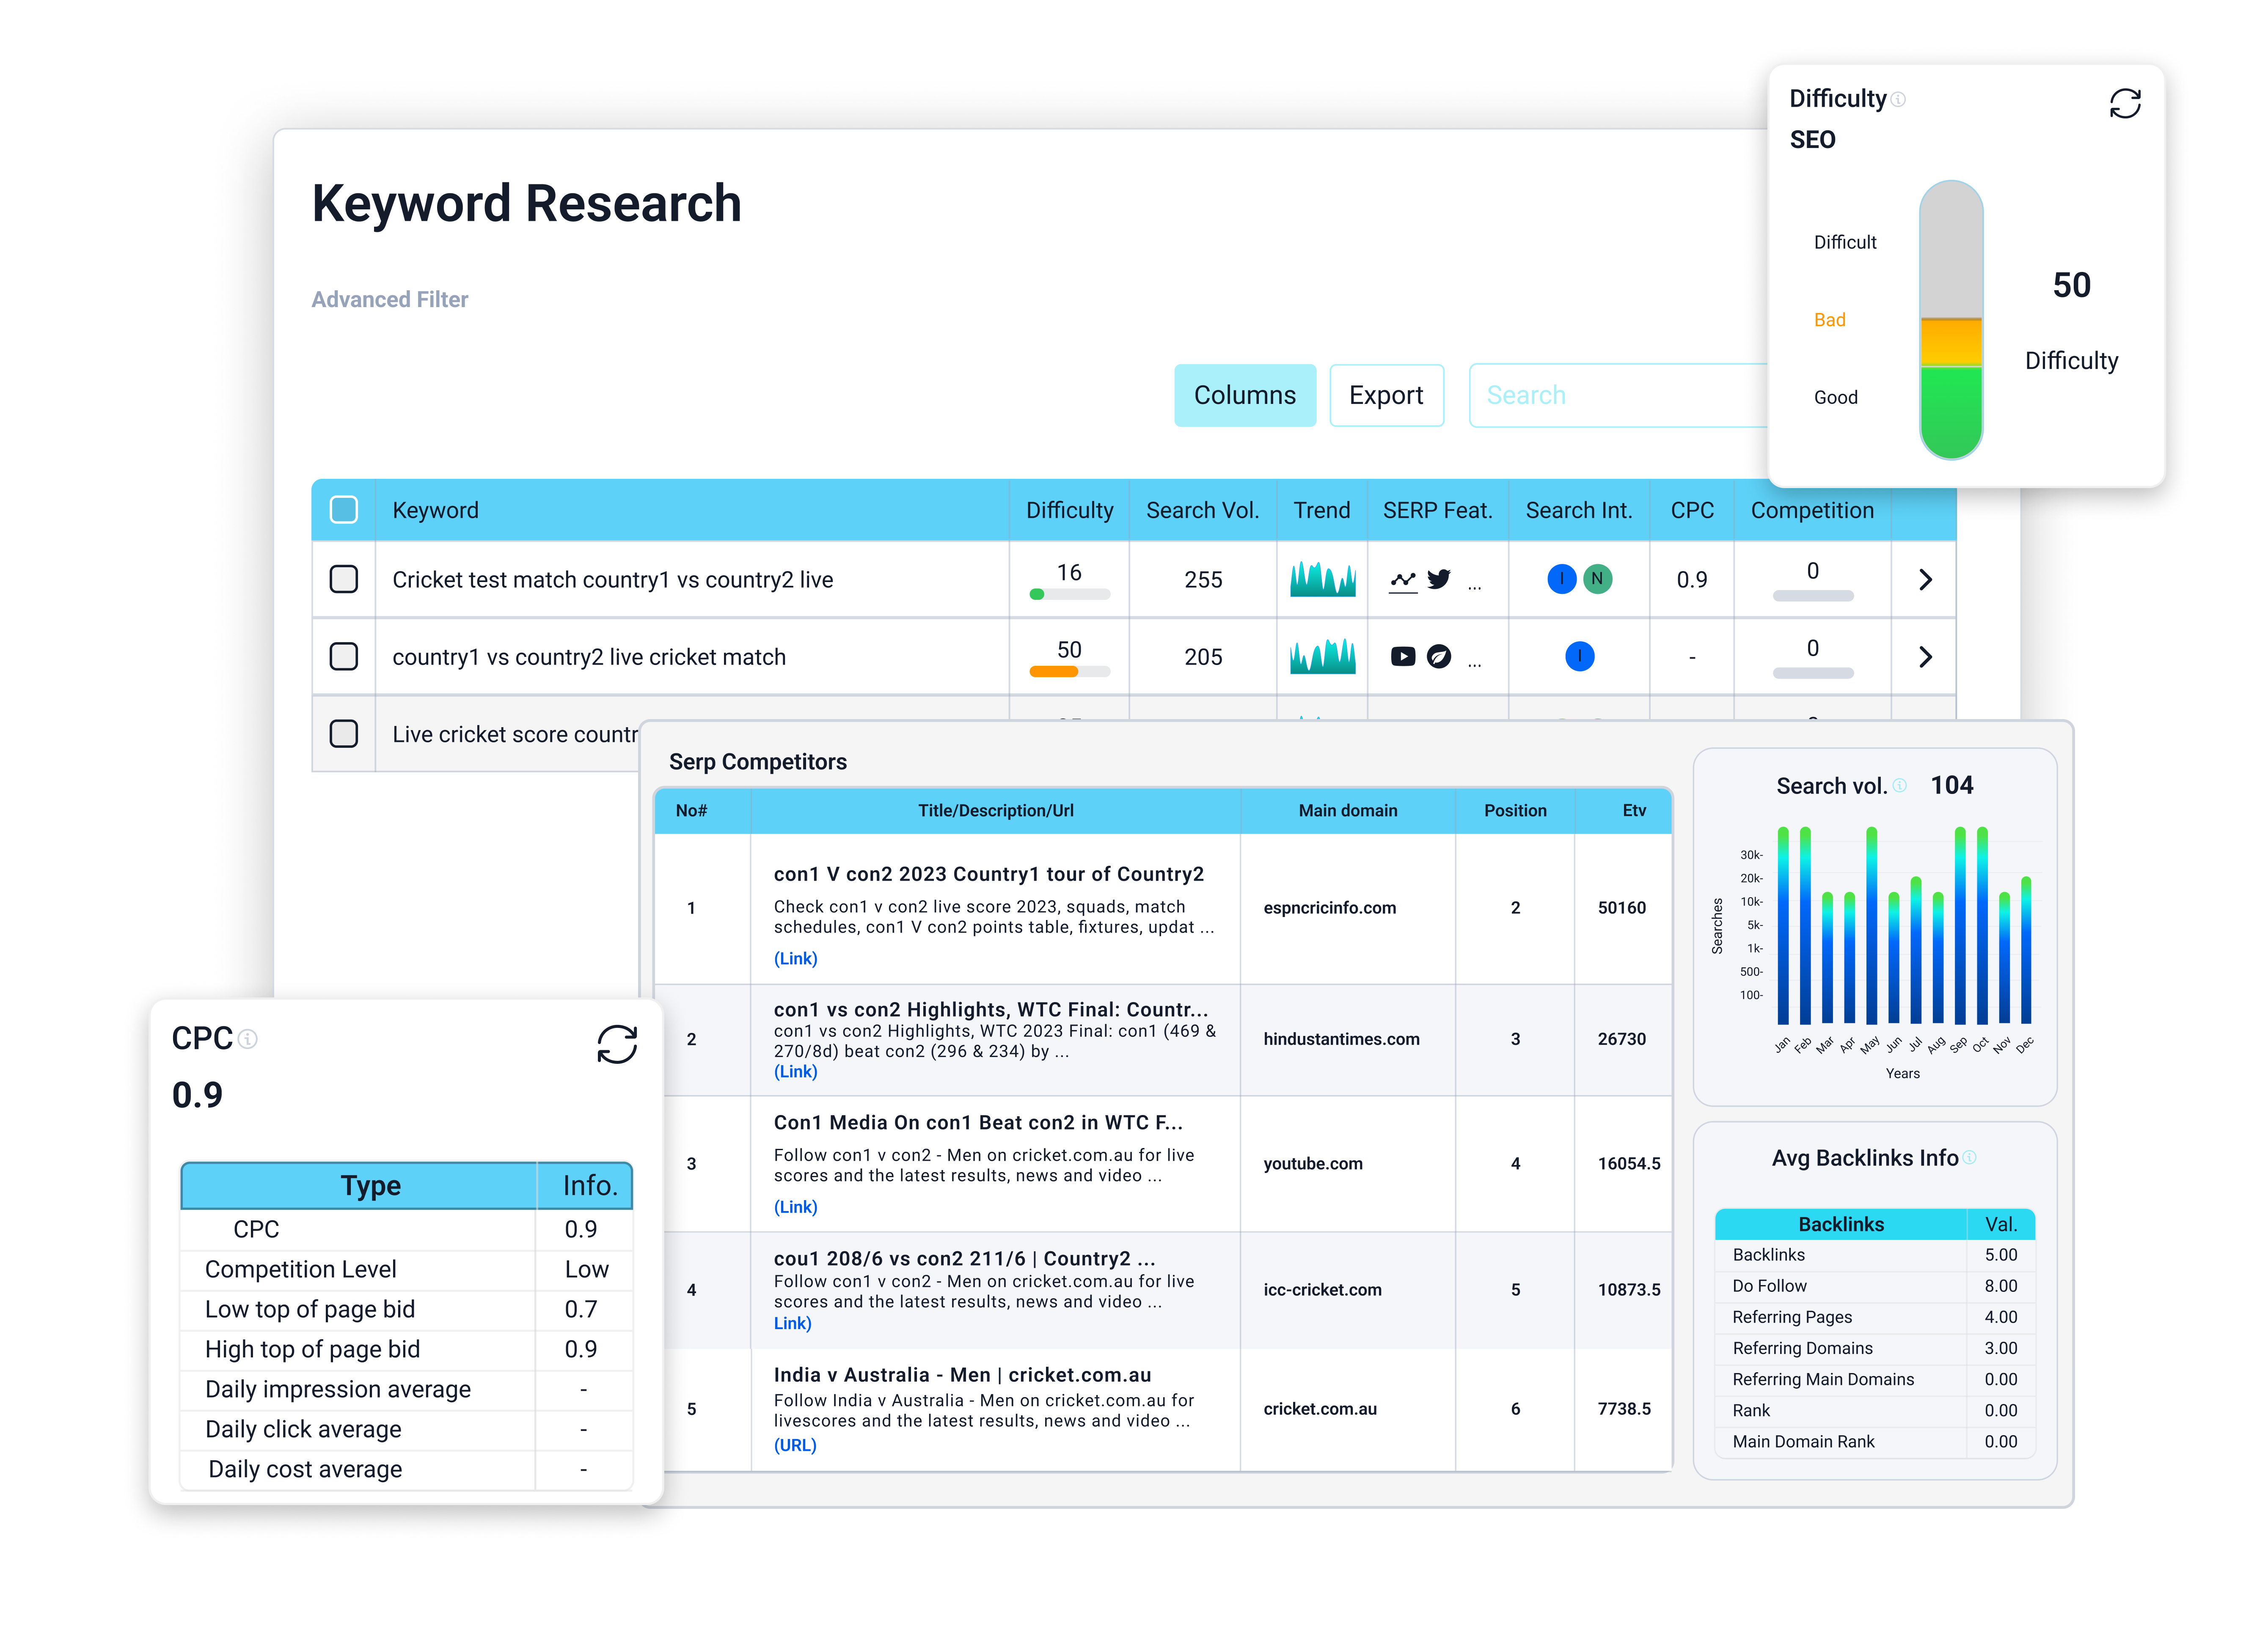Check the 'Cricket test match country1' row checkbox
The image size is (2268, 1648).
pos(343,579)
